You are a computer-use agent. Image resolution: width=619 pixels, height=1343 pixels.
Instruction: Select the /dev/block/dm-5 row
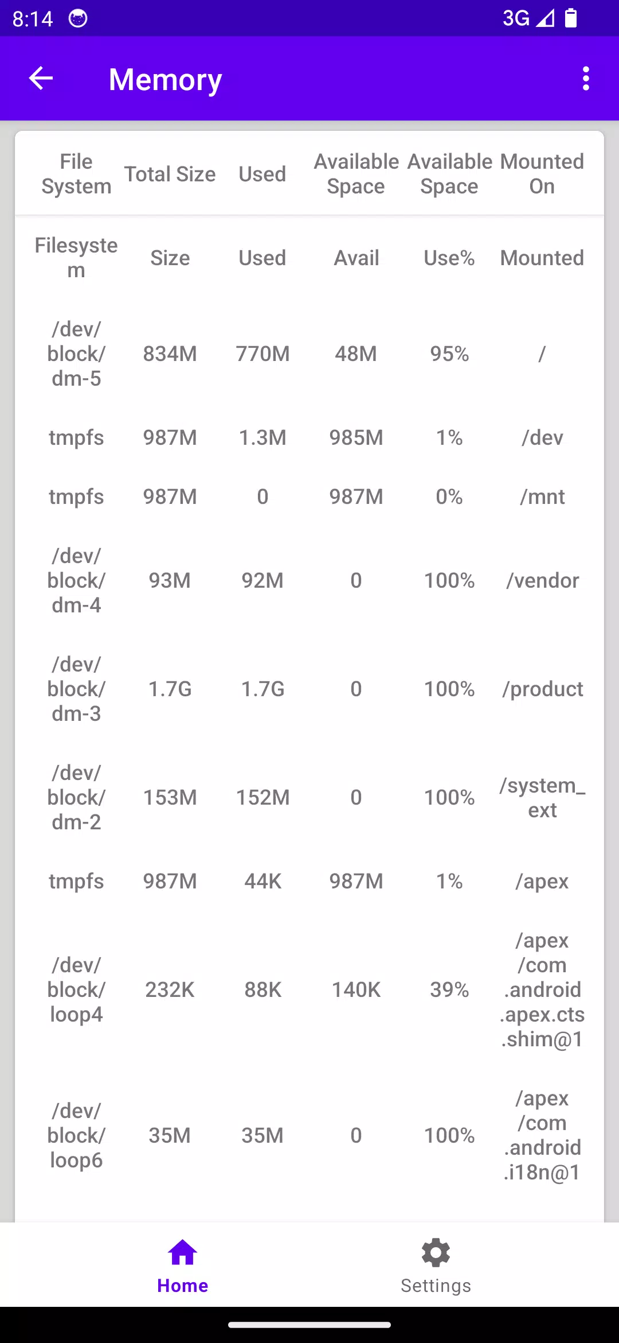pos(309,354)
